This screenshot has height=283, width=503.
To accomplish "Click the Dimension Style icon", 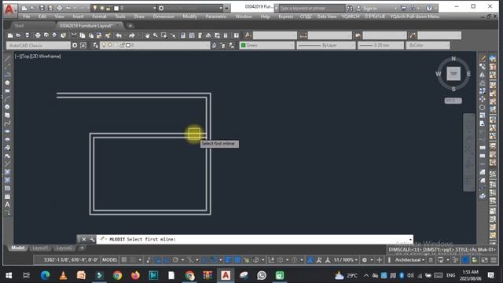I will (x=303, y=35).
